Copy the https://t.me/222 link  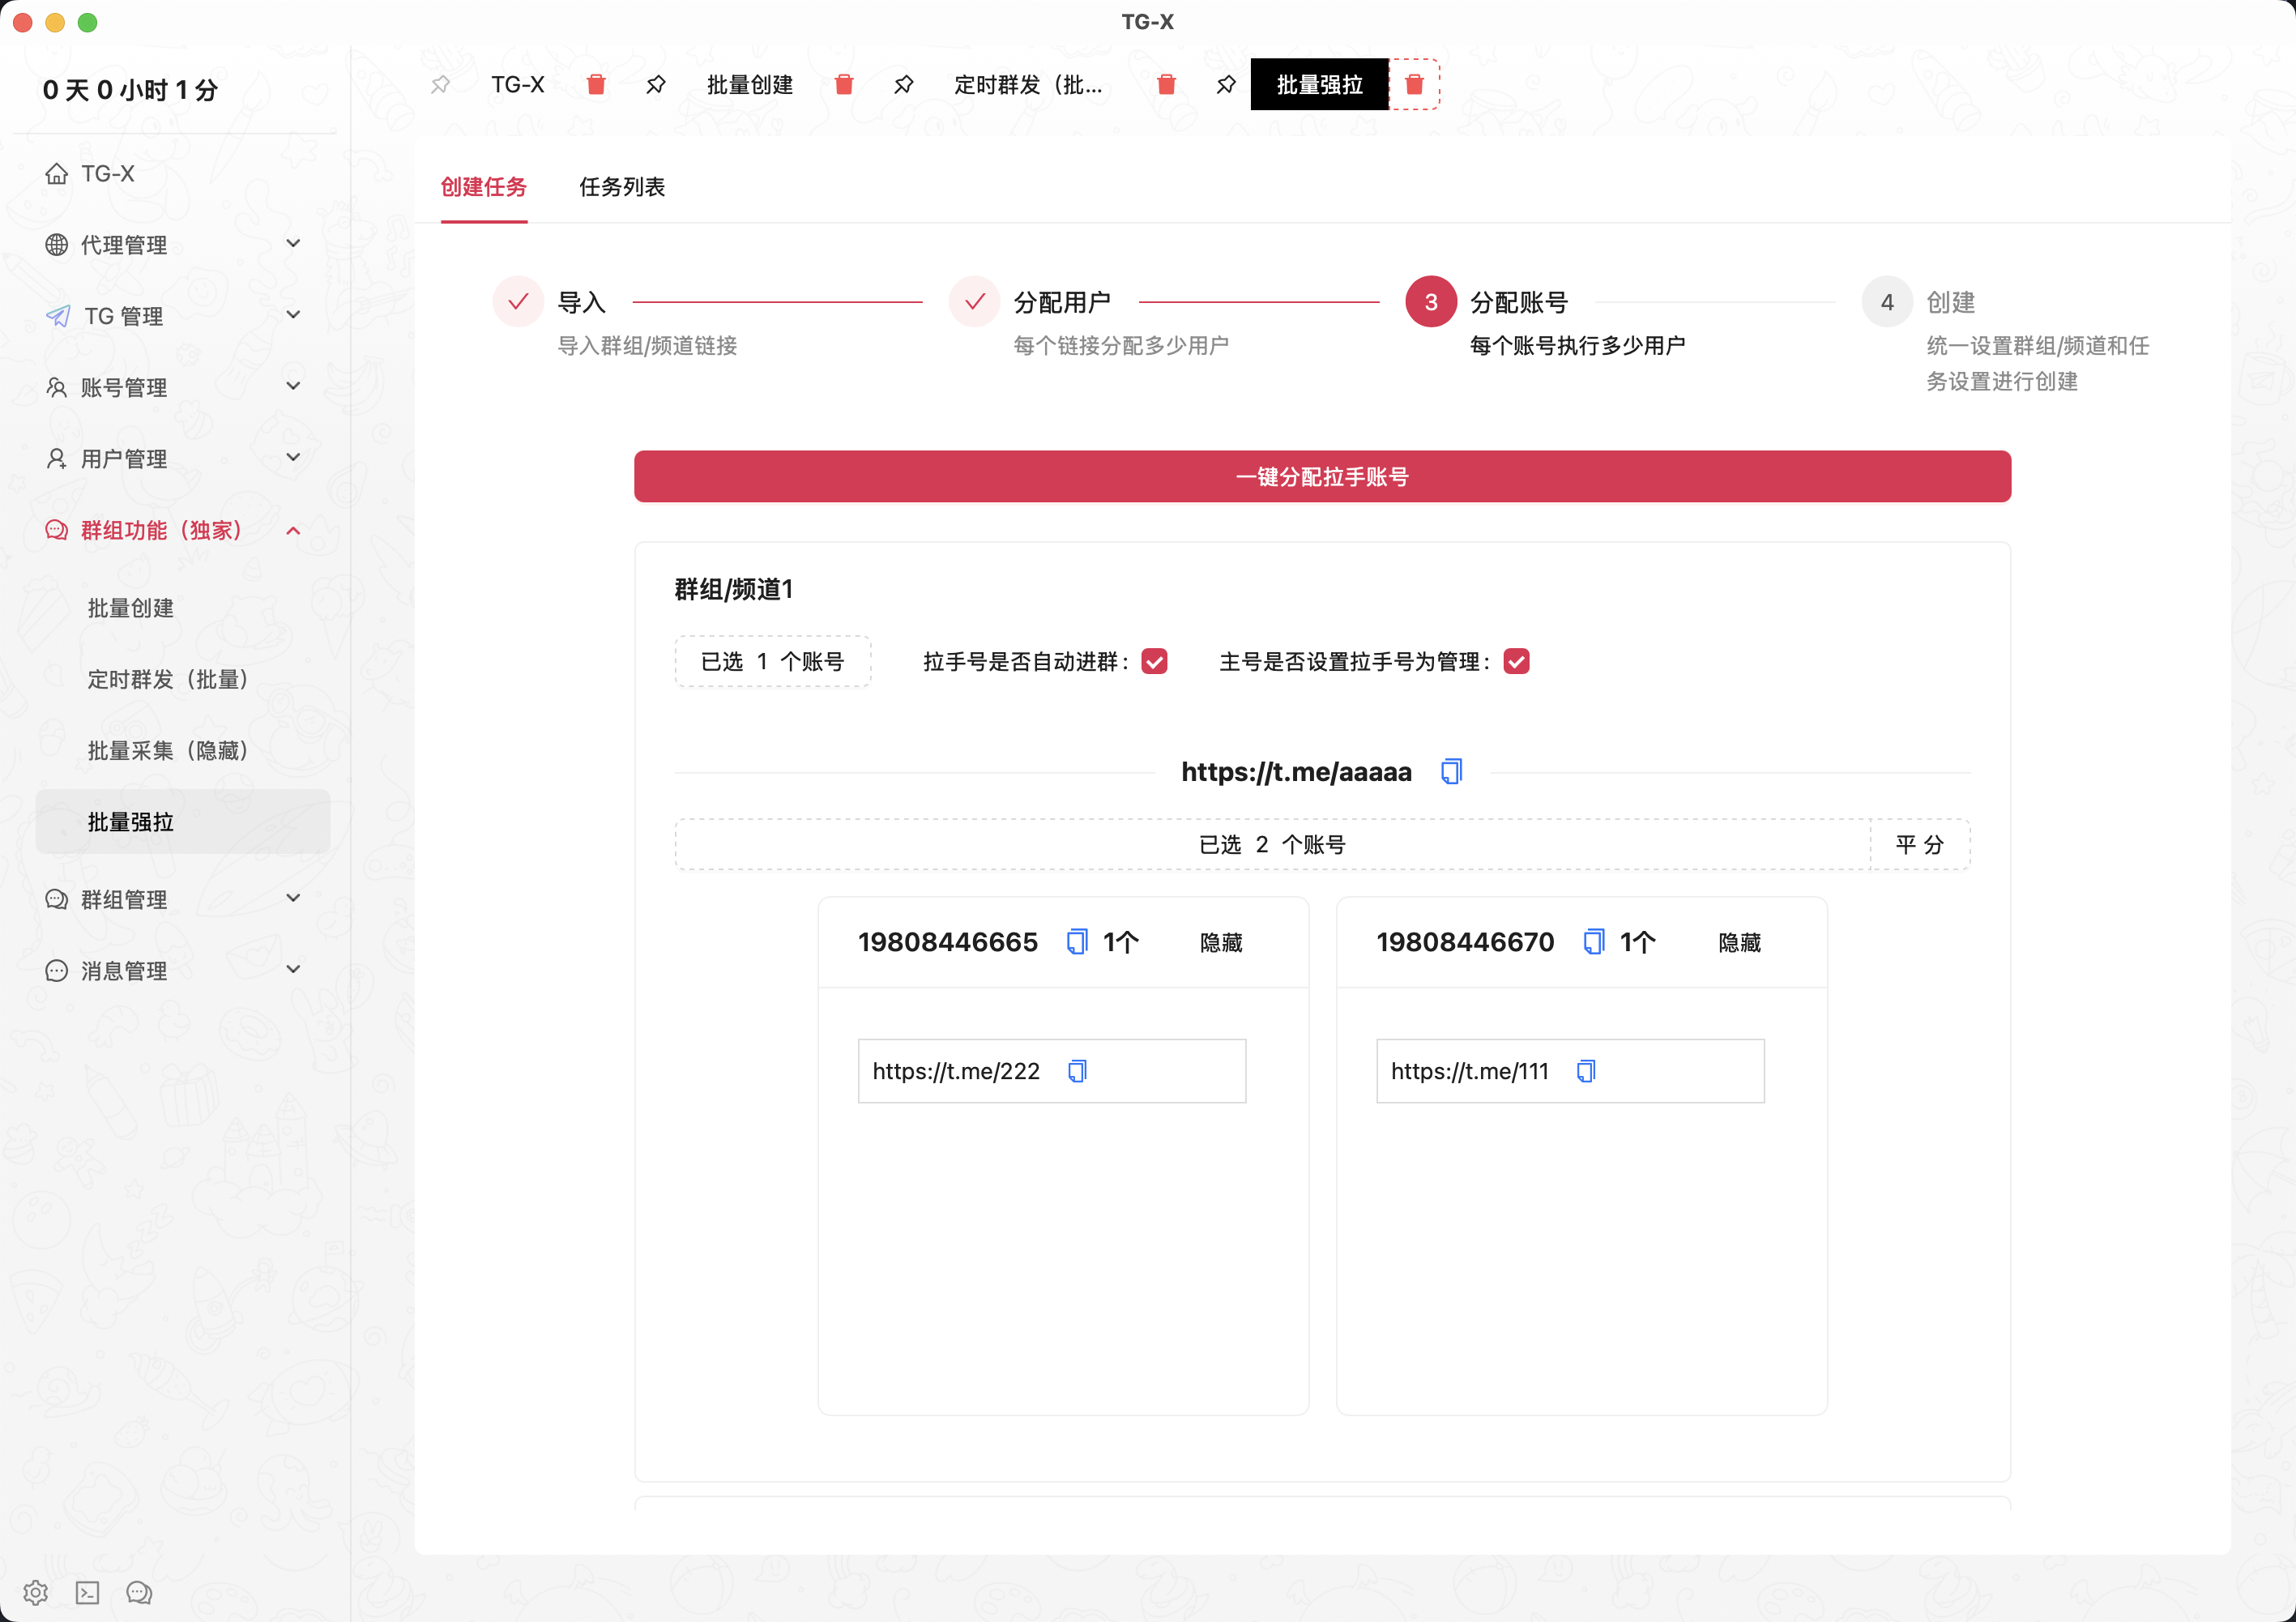pyautogui.click(x=1077, y=1071)
